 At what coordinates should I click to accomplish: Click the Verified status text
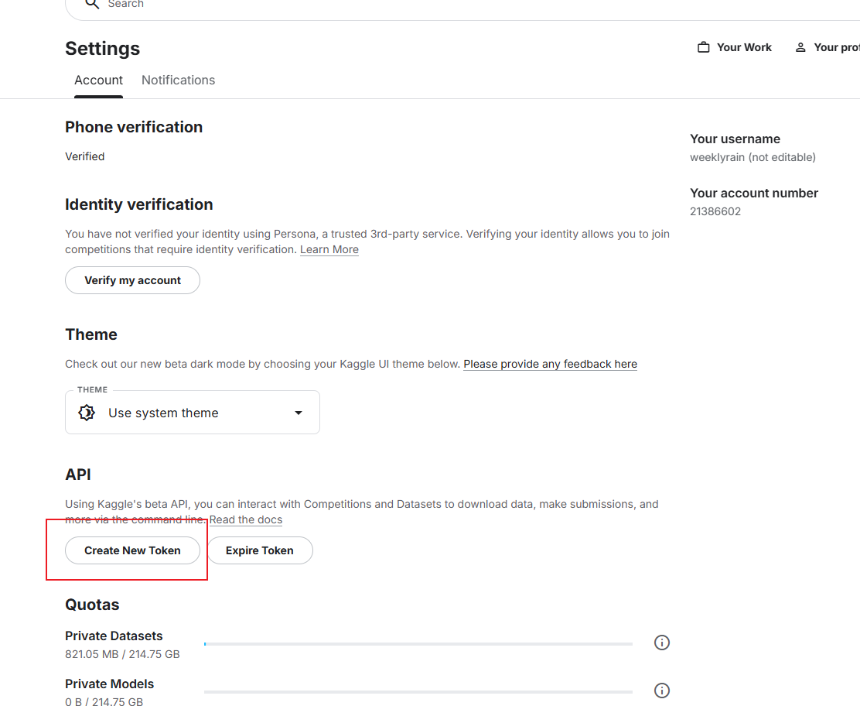[x=84, y=156]
